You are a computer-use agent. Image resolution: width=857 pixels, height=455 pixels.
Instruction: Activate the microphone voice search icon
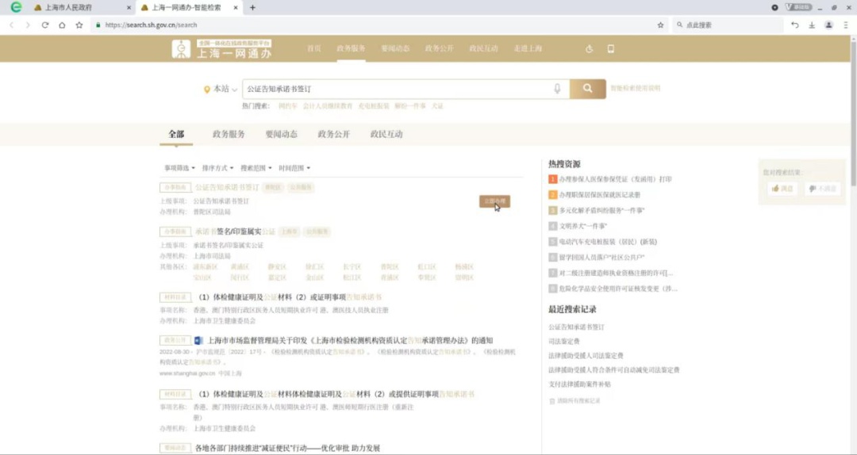[557, 89]
